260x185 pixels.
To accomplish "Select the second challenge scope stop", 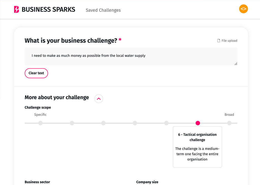I will [x=72, y=123].
